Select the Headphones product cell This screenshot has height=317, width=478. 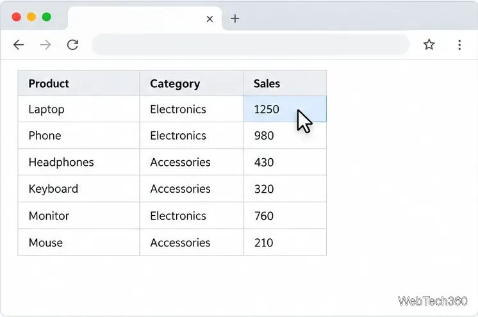[79, 162]
